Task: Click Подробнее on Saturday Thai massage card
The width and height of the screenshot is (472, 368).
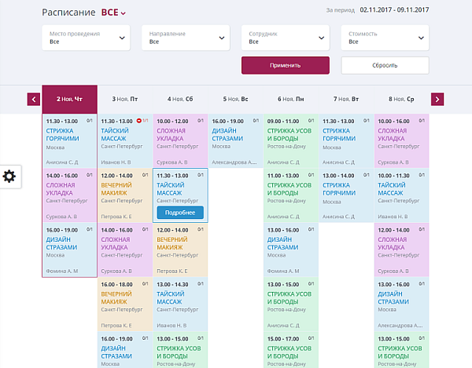Action: (x=180, y=213)
